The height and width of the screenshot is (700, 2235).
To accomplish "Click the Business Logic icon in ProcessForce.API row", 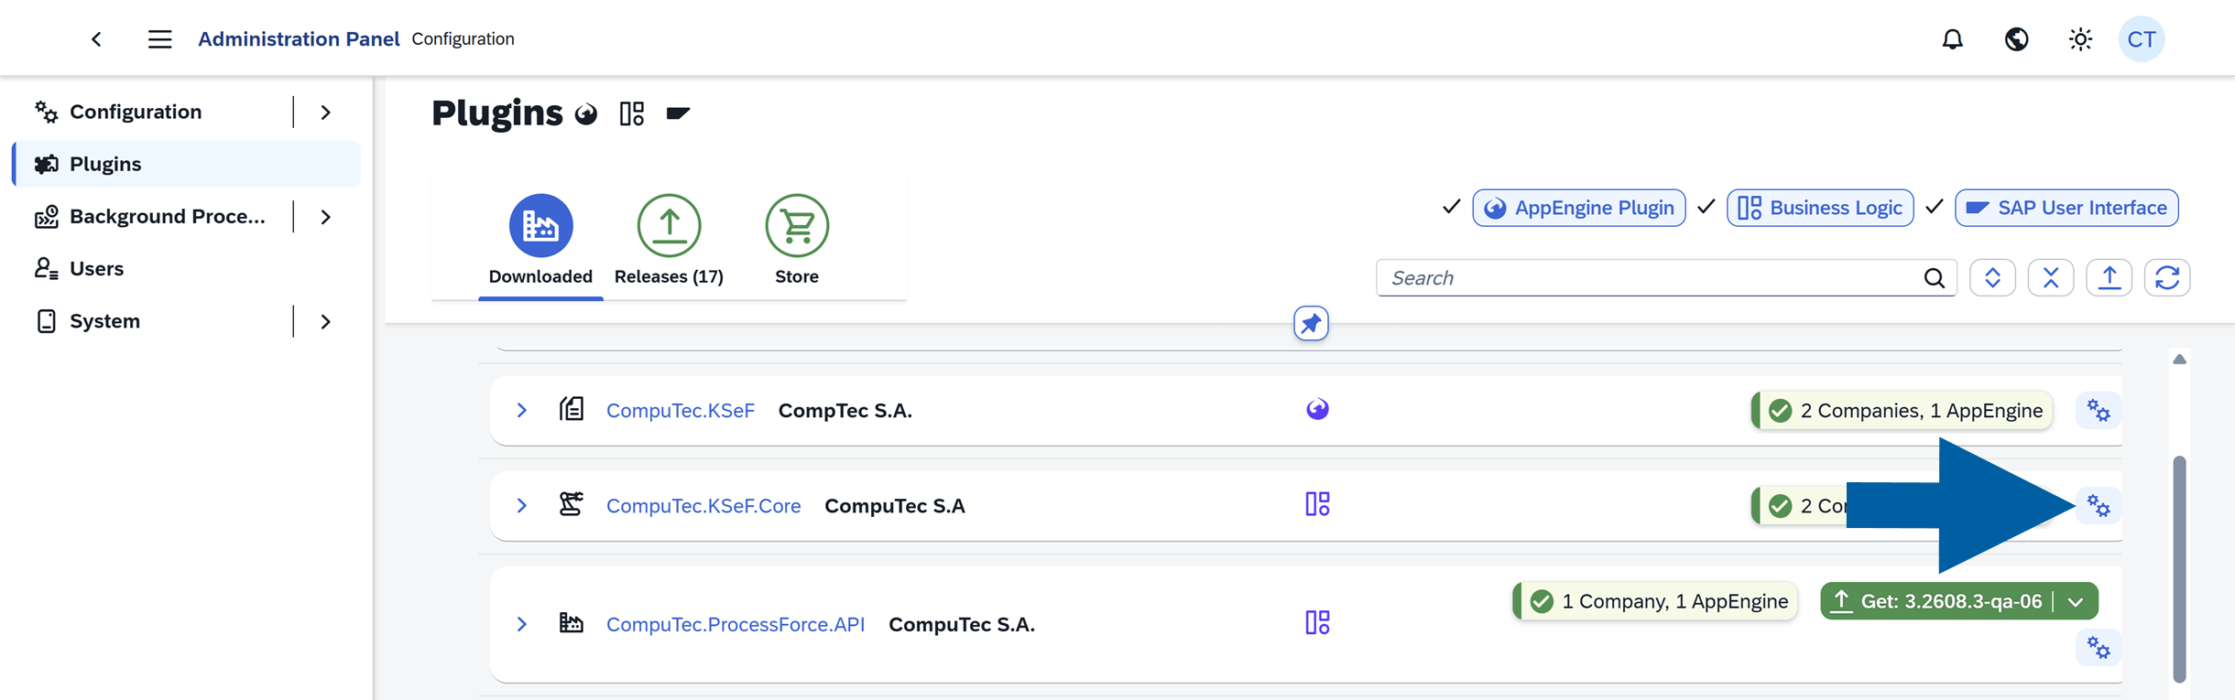I will pos(1317,623).
